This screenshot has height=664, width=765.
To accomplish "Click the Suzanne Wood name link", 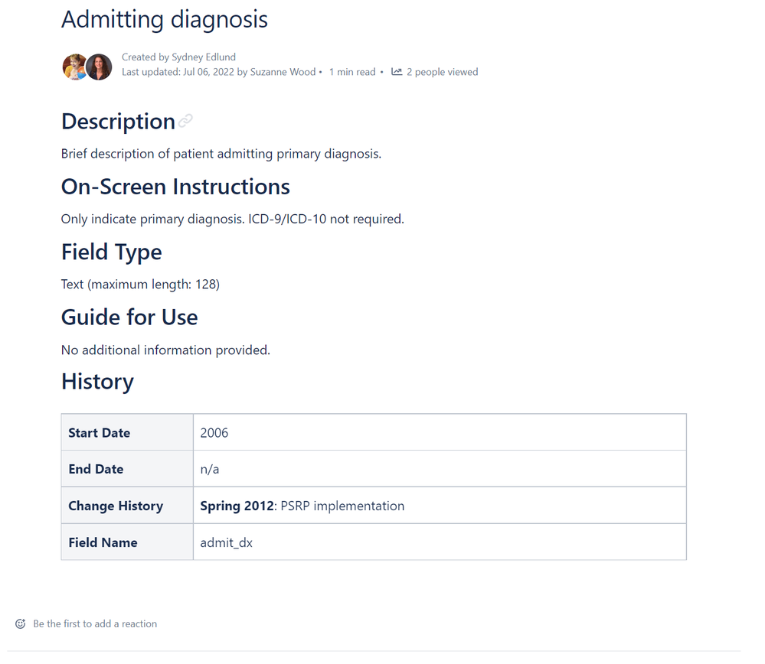I will tap(283, 72).
